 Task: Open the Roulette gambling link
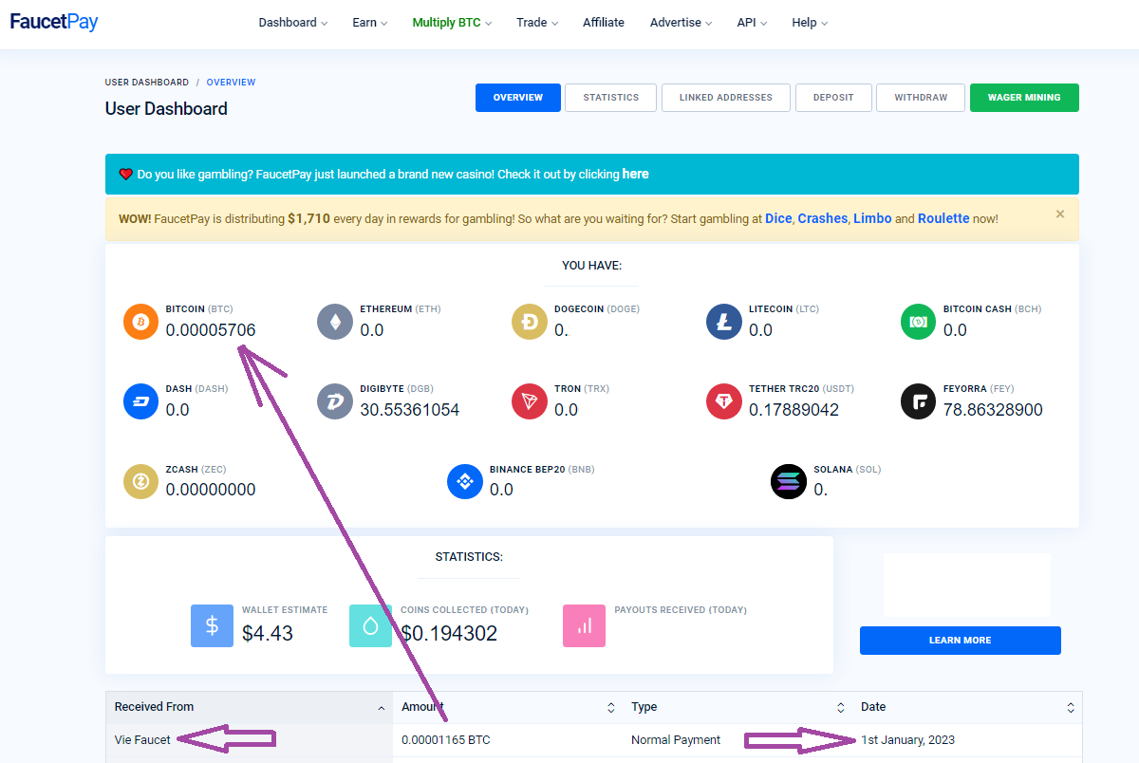pos(943,218)
